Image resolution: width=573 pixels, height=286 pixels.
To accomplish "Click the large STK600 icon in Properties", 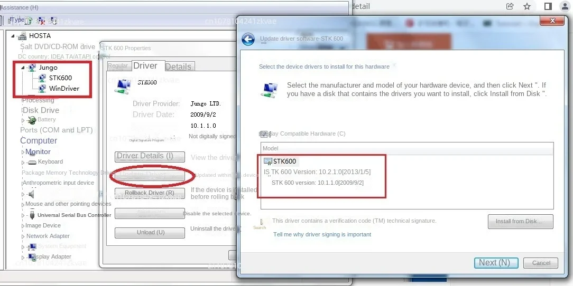I will pos(123,87).
